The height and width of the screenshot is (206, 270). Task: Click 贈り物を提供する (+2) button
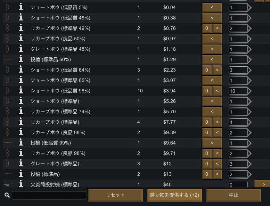click(174, 195)
